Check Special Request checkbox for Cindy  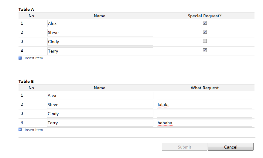tap(205, 41)
